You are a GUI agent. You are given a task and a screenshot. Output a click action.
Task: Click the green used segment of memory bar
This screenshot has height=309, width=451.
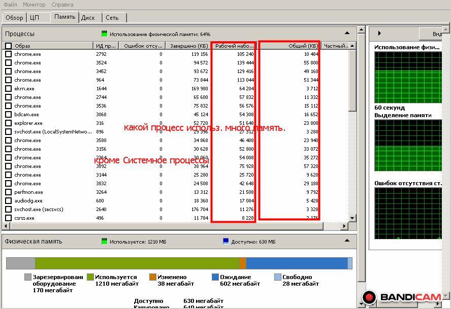137,263
